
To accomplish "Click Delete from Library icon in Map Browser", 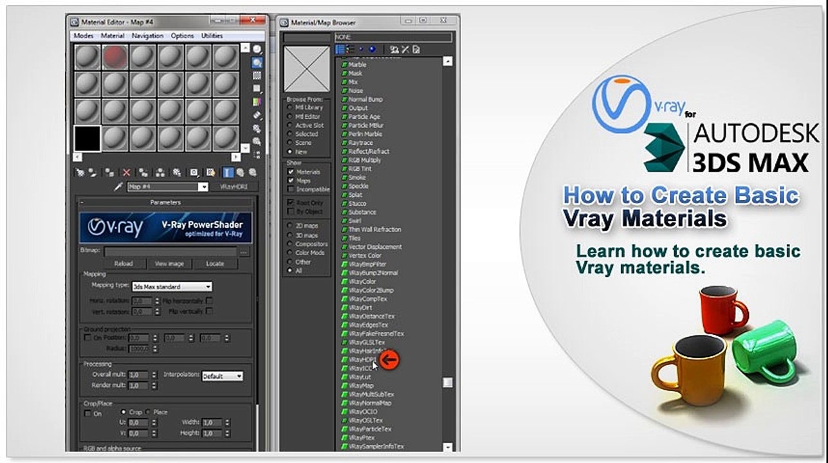I will 405,49.
